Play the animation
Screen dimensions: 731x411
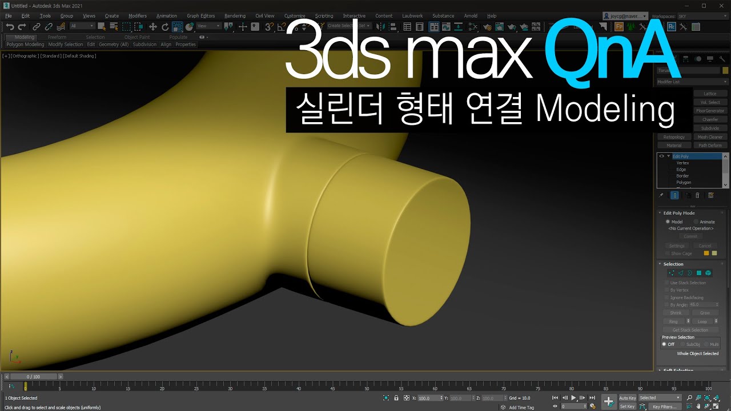[x=573, y=398]
